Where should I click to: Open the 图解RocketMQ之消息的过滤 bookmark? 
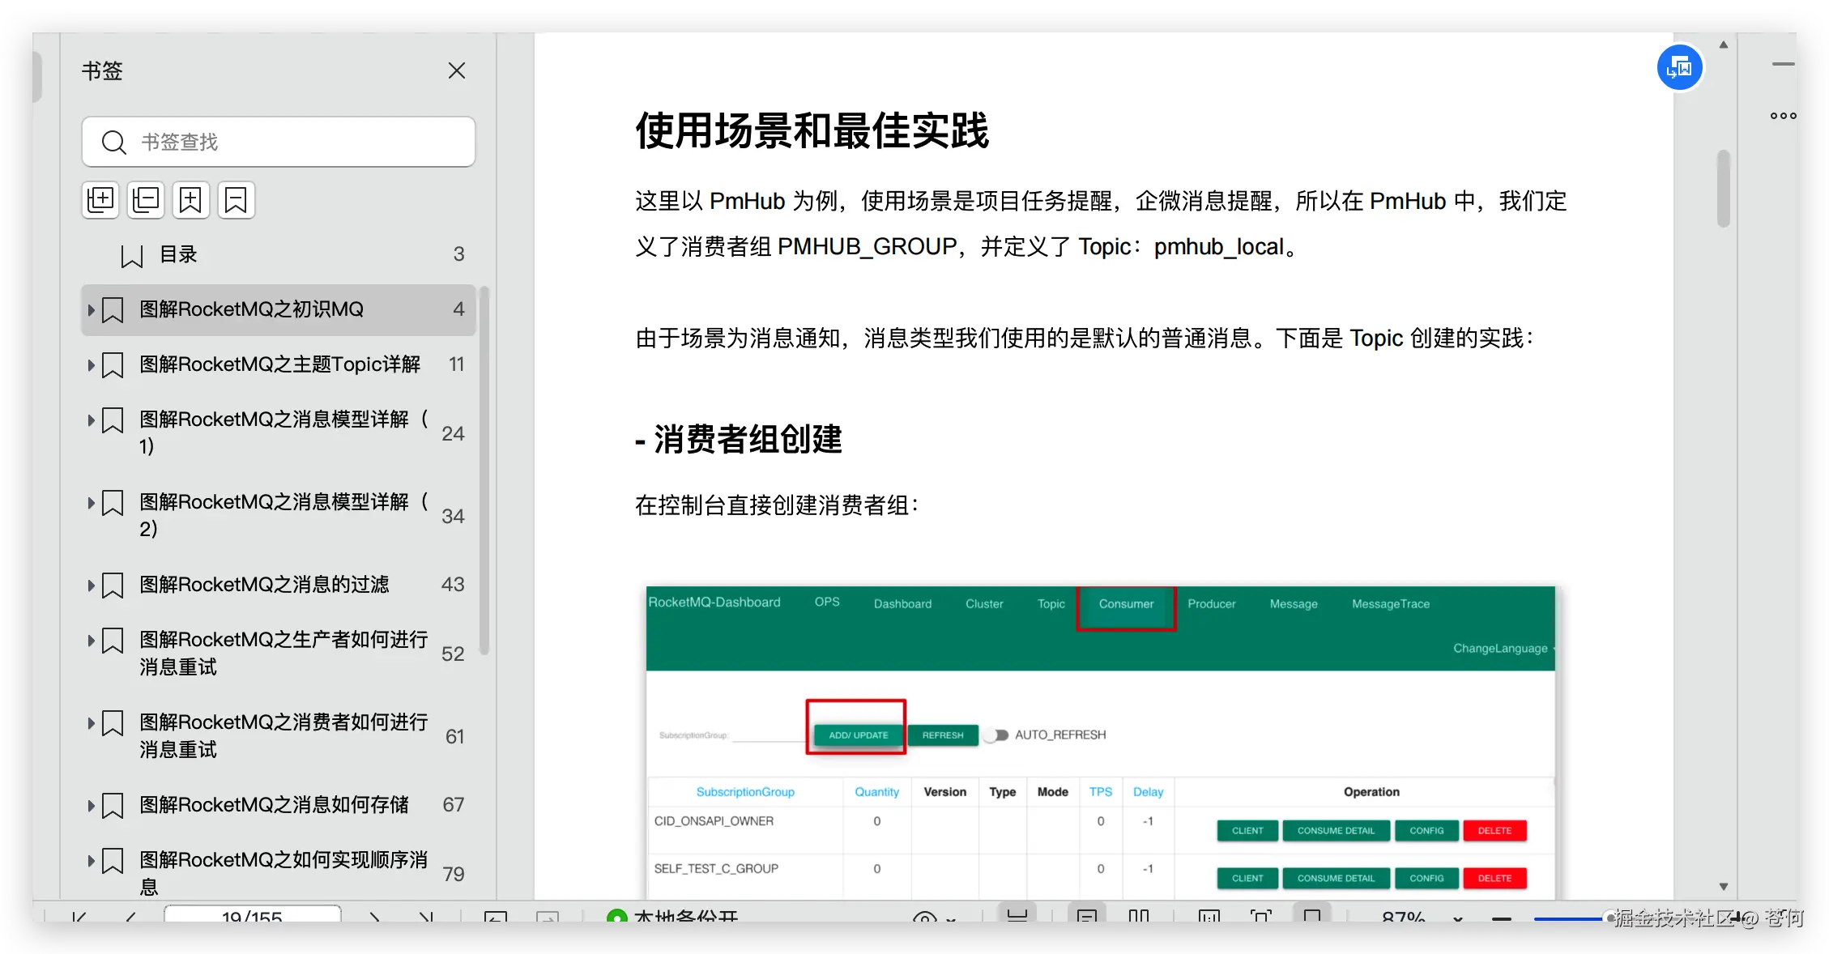(264, 585)
